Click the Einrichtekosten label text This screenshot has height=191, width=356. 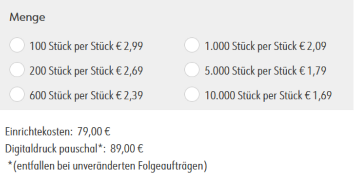pos(39,132)
